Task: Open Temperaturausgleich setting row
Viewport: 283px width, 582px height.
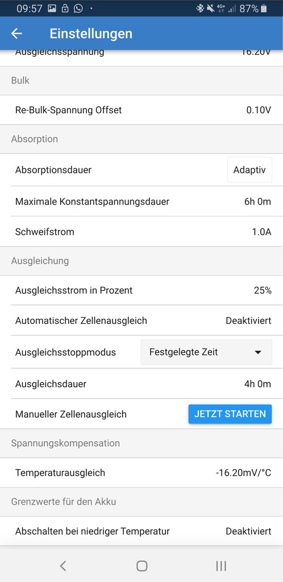Action: 141,472
